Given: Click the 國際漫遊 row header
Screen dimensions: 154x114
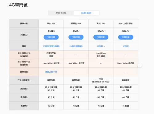Looking at the screenshot, I should click(24, 72).
